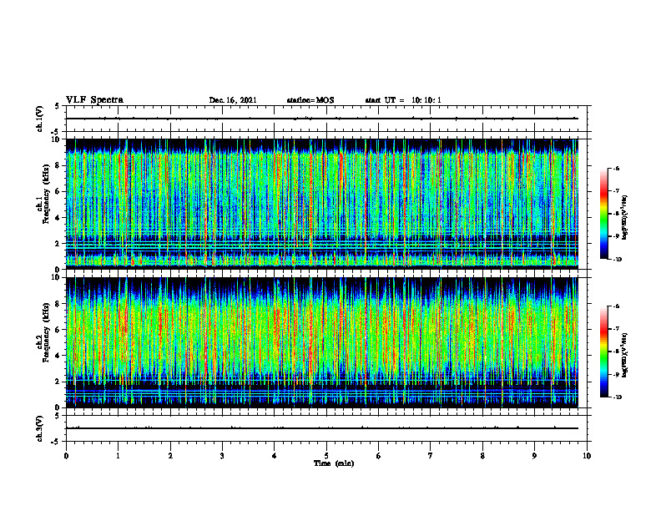Click the ch.2 frequency tick '2'

[x=58, y=382]
